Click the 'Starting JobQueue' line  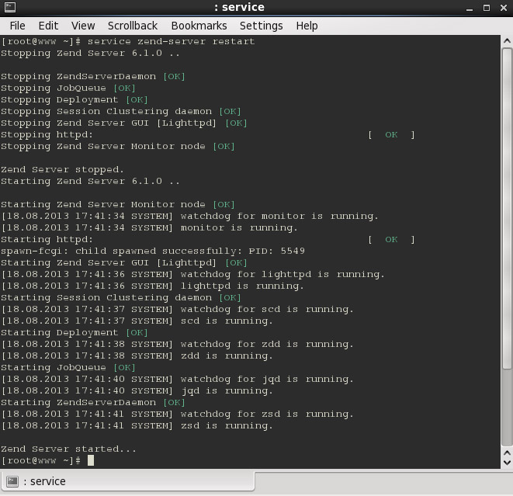68,367
